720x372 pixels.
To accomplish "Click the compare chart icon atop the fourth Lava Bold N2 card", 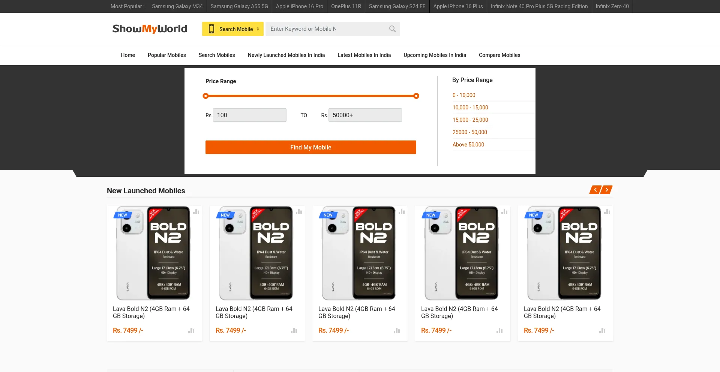I will coord(504,212).
